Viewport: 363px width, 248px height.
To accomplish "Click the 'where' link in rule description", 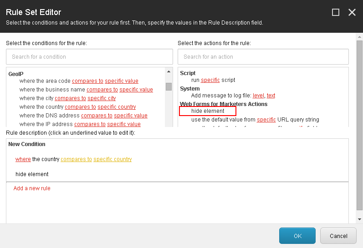I will (x=23, y=159).
